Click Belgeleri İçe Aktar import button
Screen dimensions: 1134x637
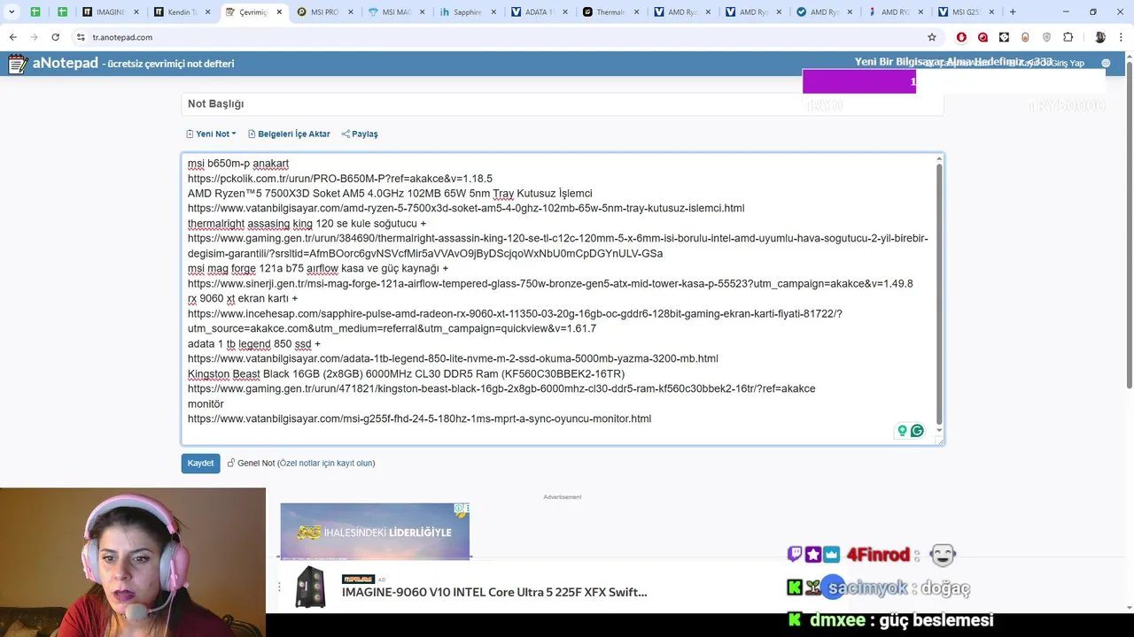[289, 134]
